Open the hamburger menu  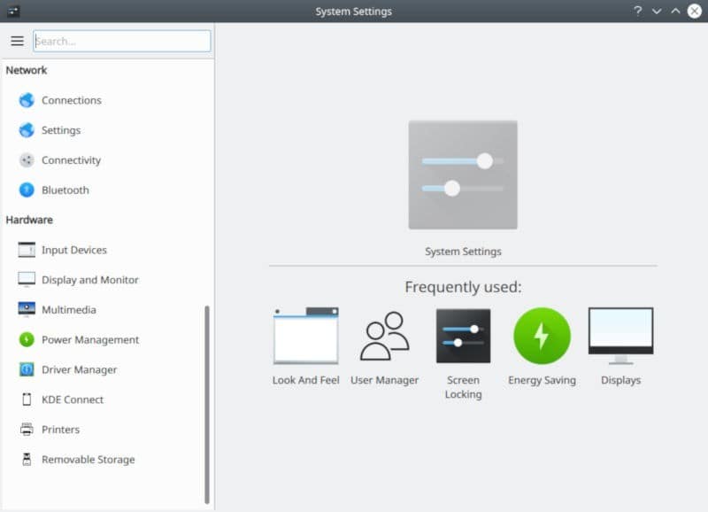click(17, 41)
